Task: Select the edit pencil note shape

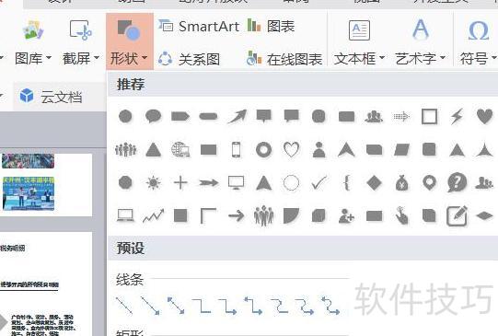Action: click(x=457, y=216)
